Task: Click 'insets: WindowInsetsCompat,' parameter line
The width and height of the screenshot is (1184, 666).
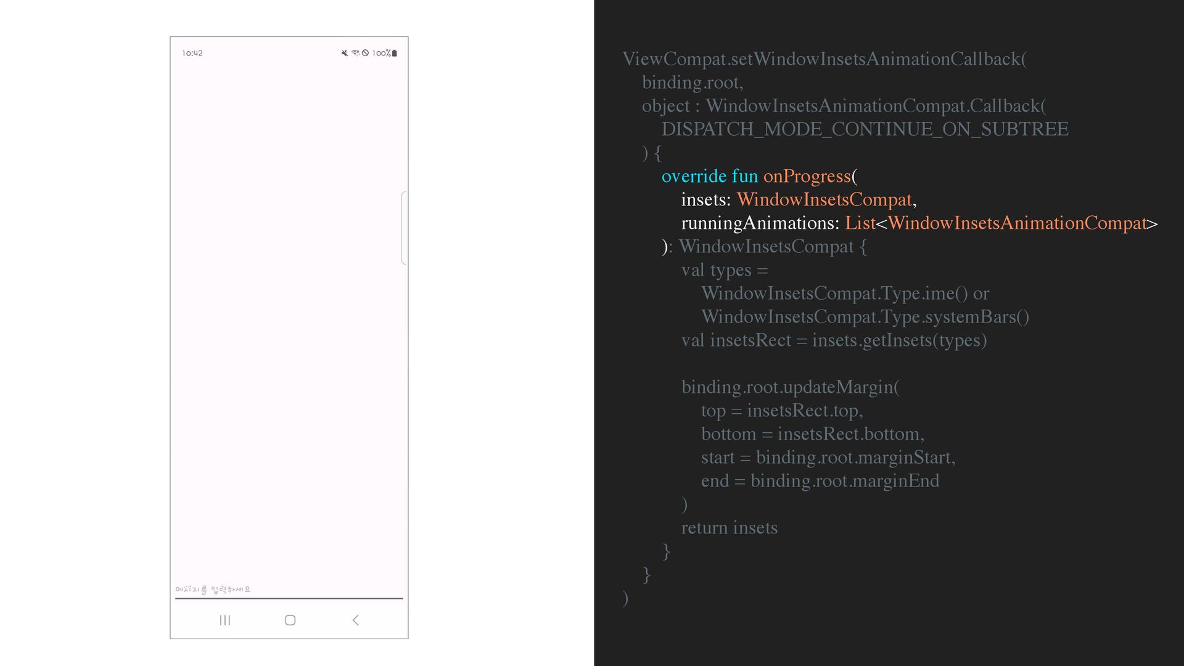Action: click(x=799, y=200)
